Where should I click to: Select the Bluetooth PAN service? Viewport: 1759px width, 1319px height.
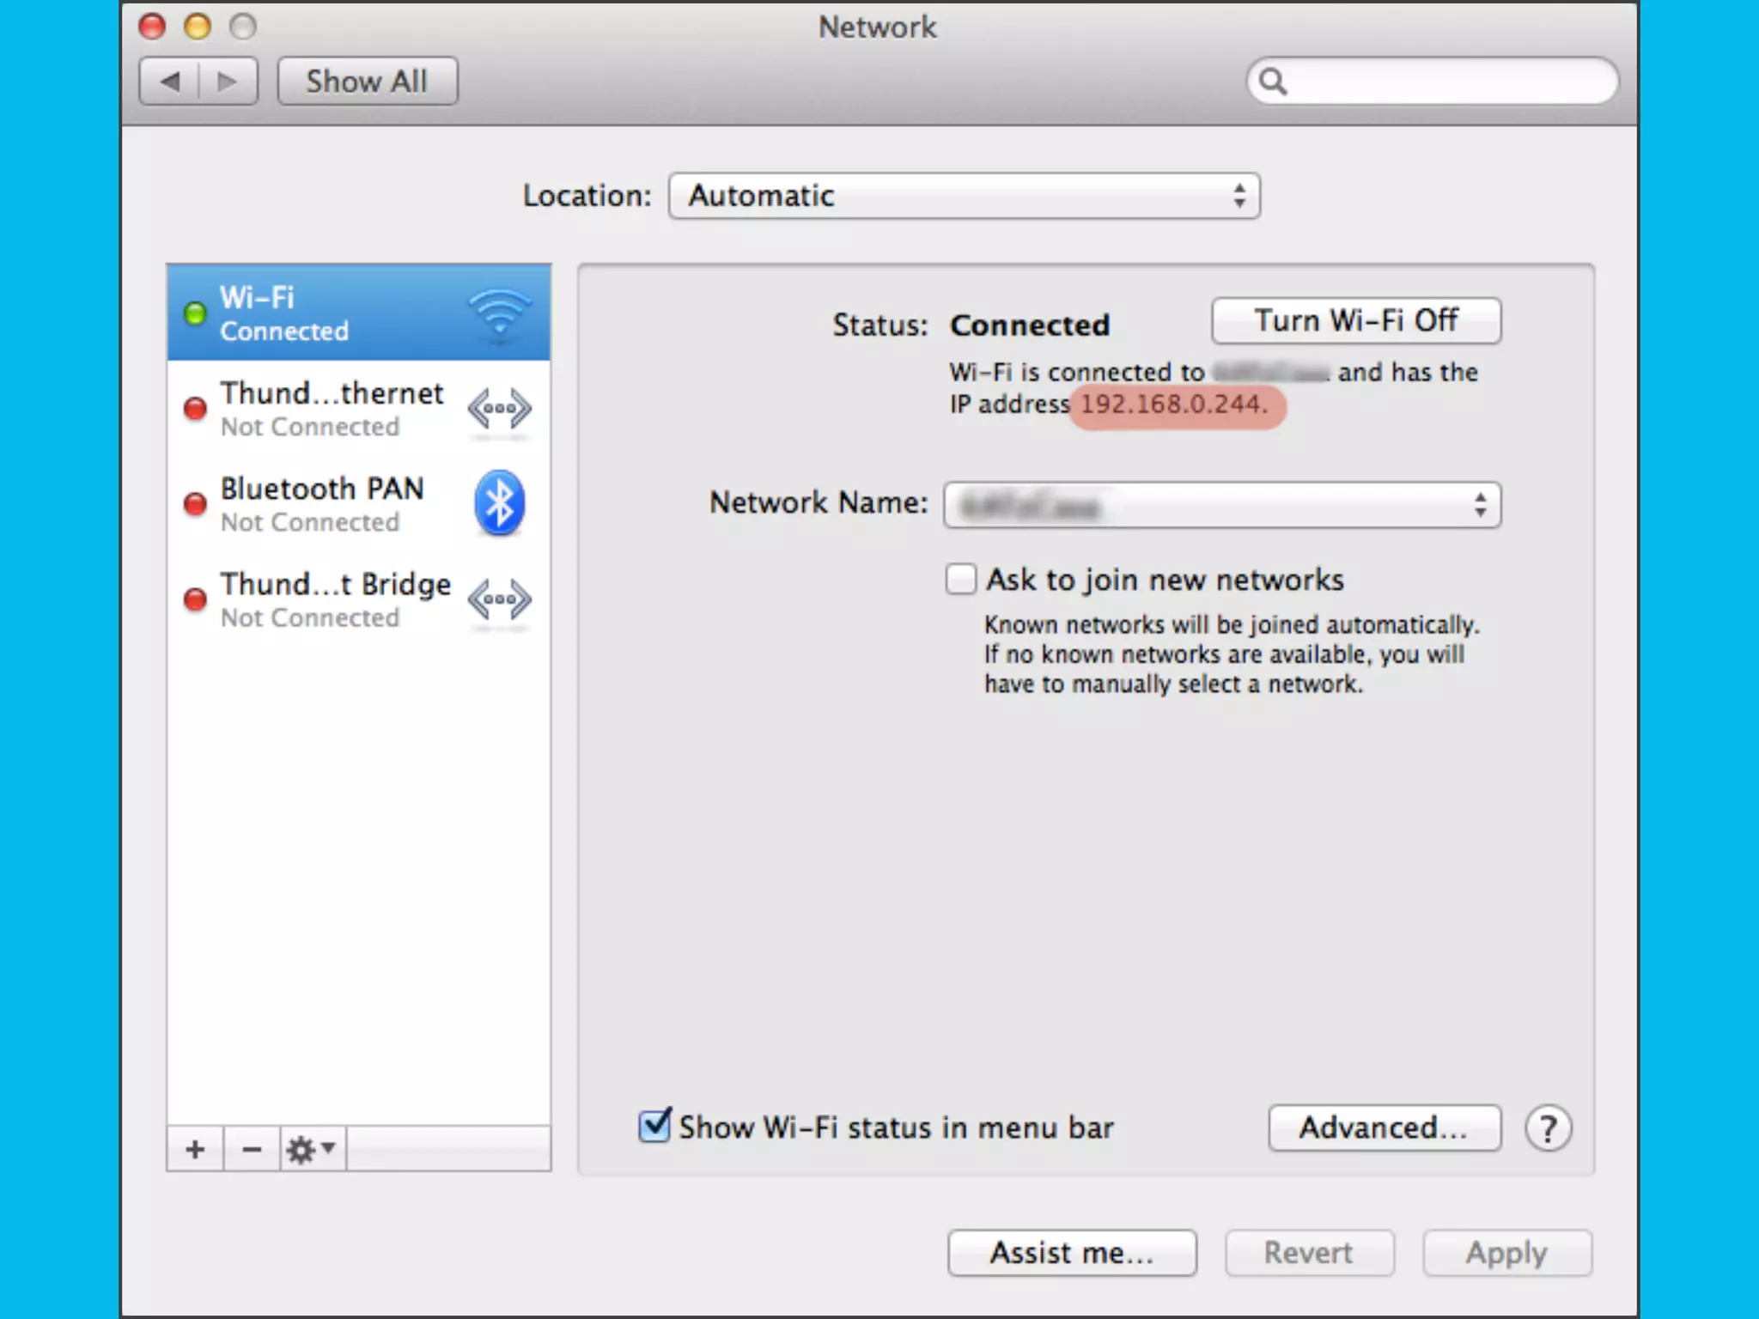[x=322, y=503]
